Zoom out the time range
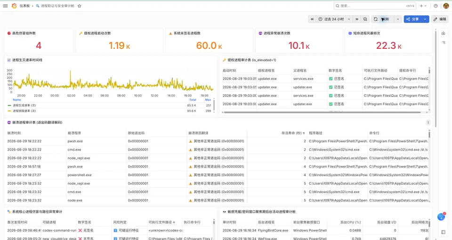452x240 pixels. [x=365, y=19]
